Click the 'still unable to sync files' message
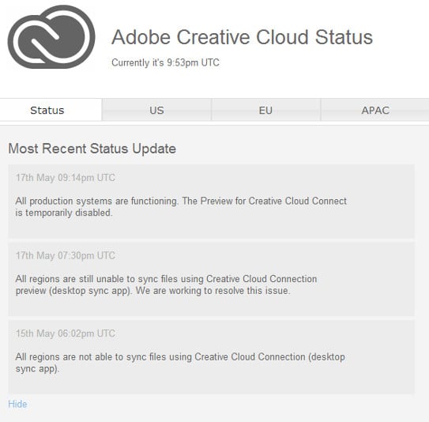429x422 pixels. [x=166, y=284]
